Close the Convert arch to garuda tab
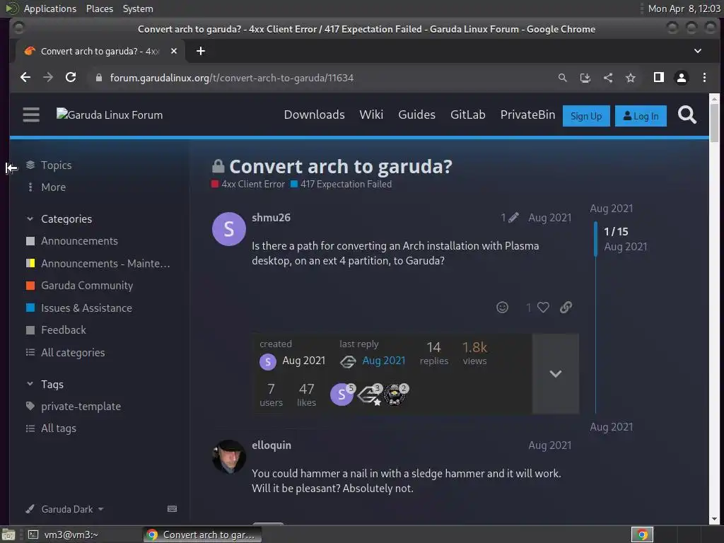This screenshot has width=724, height=543. pos(174,51)
